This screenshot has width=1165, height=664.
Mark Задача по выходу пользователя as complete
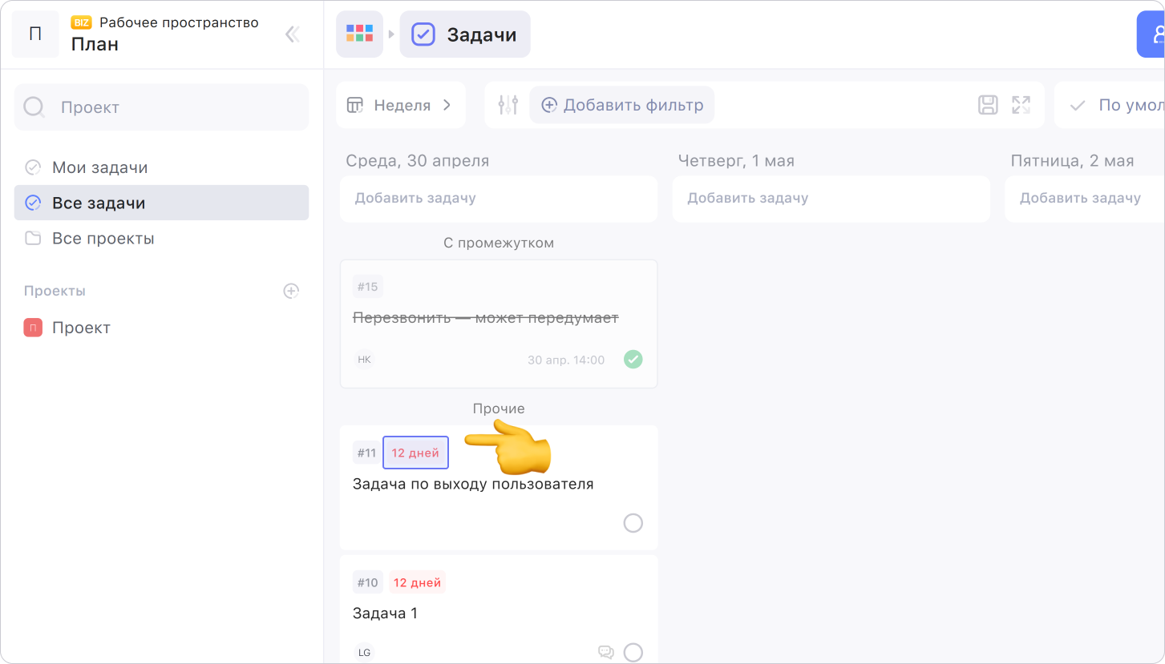633,523
